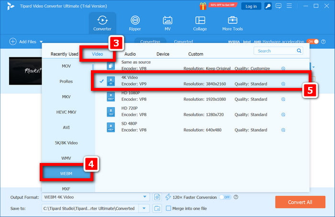The height and width of the screenshot is (217, 335).
Task: Switch to the Audio tab
Action: pyautogui.click(x=130, y=54)
